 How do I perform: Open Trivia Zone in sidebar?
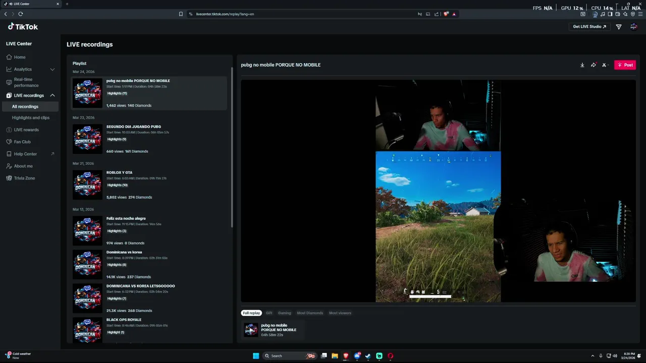[24, 178]
